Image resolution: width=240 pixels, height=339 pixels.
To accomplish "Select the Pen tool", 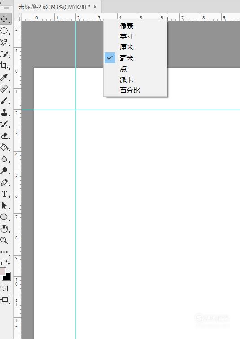I will click(x=4, y=182).
